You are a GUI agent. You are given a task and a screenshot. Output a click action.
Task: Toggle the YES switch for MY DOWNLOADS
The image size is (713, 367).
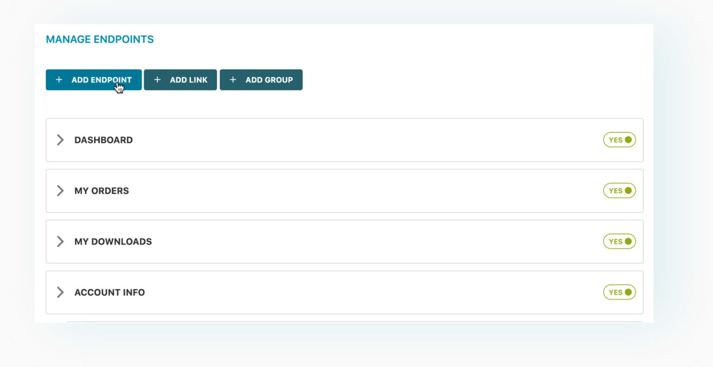(x=619, y=241)
